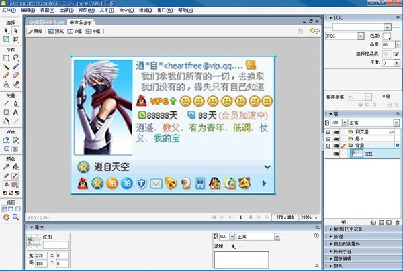Open the properties panel help icon
Image resolution: width=403 pixels, height=271 pixels.
(x=316, y=235)
